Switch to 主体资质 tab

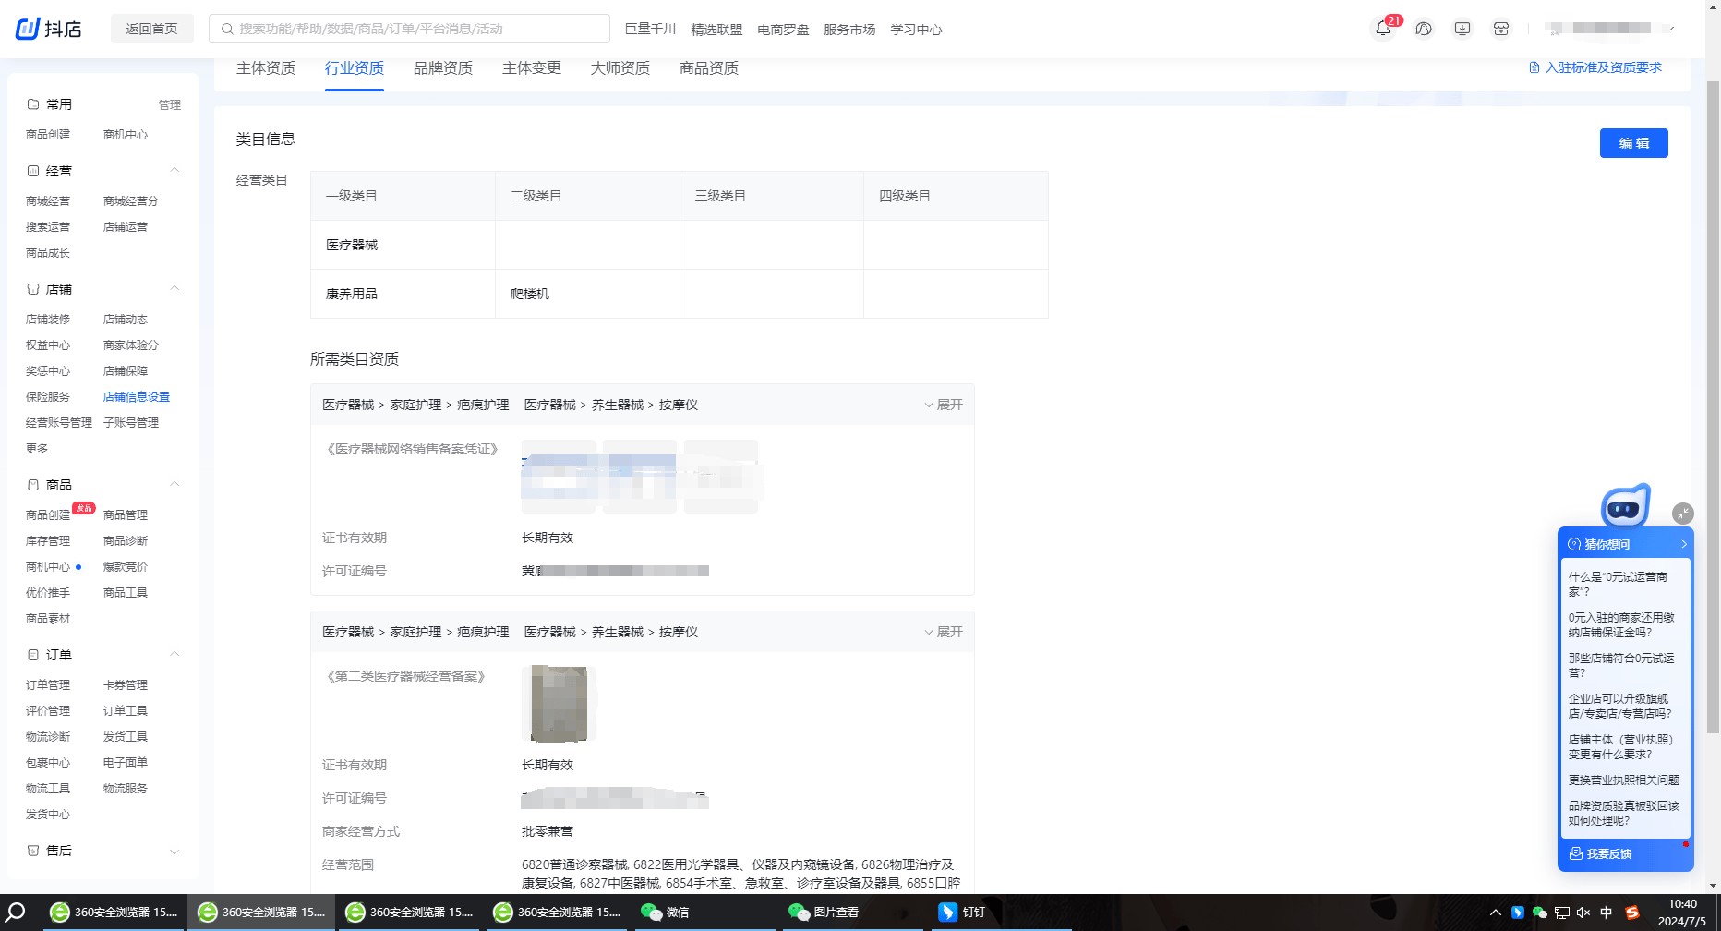[266, 68]
